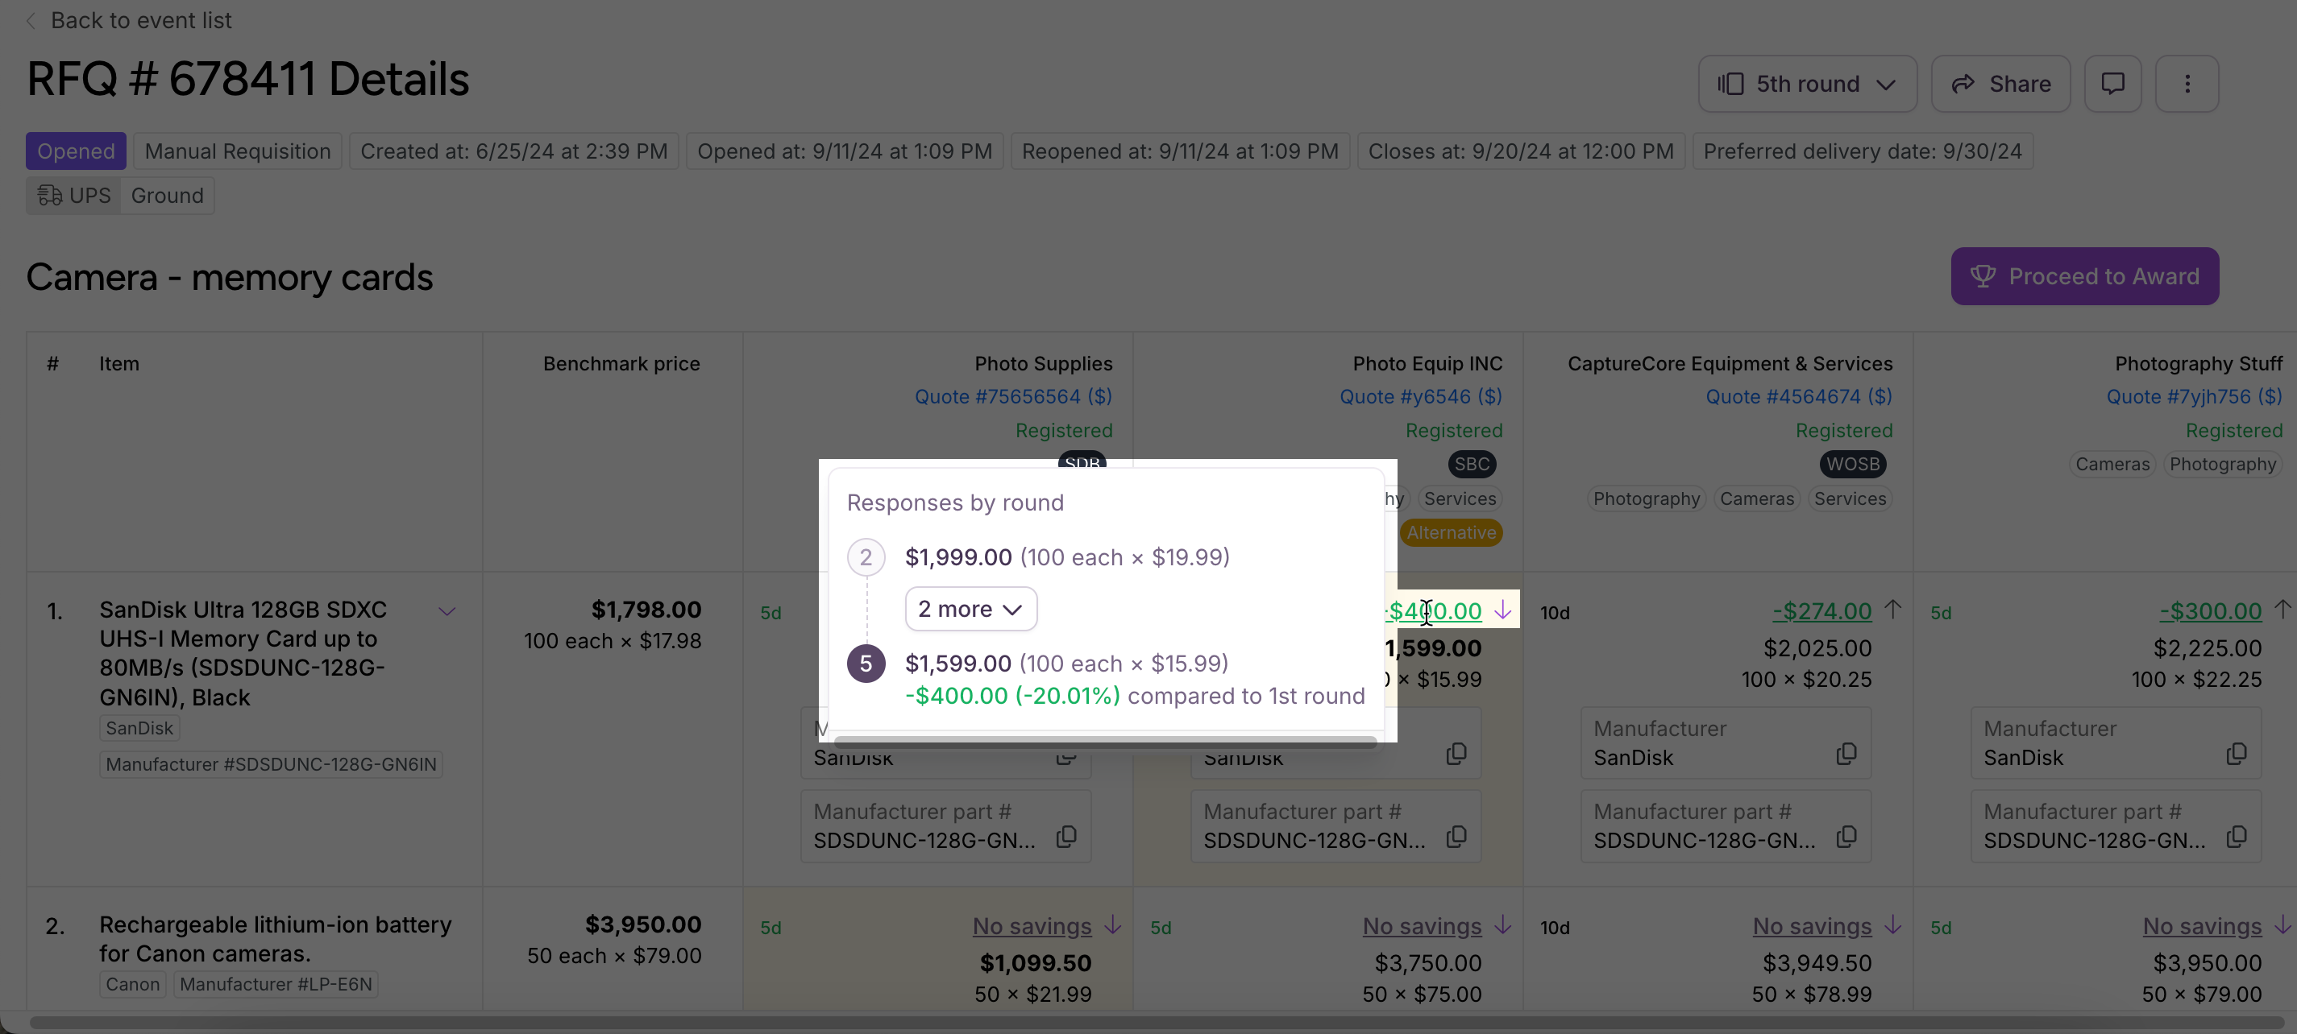Select round 5 marker in popup

click(x=865, y=664)
